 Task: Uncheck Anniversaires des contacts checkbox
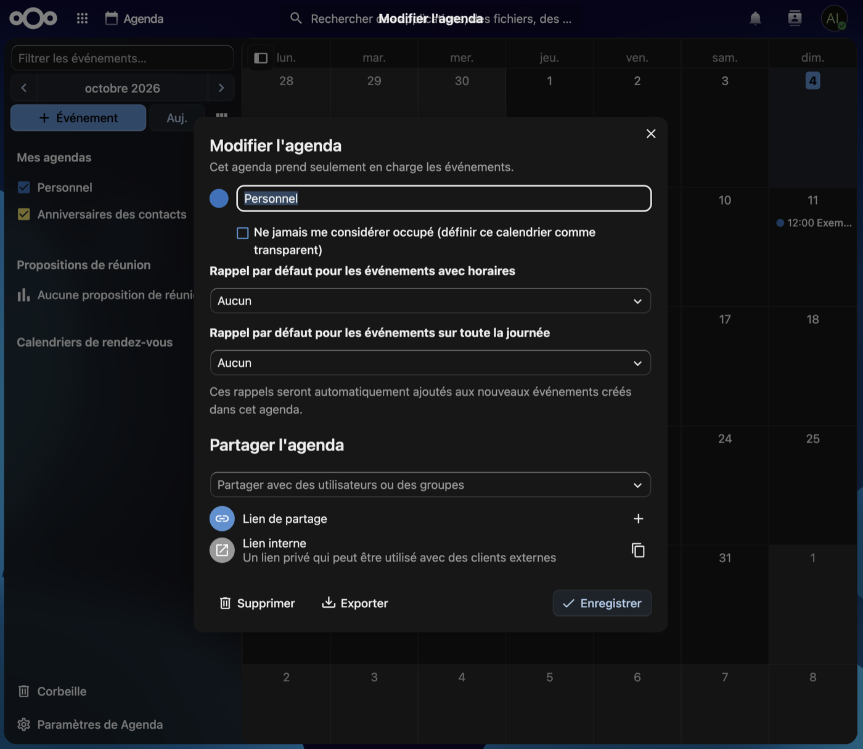point(24,215)
